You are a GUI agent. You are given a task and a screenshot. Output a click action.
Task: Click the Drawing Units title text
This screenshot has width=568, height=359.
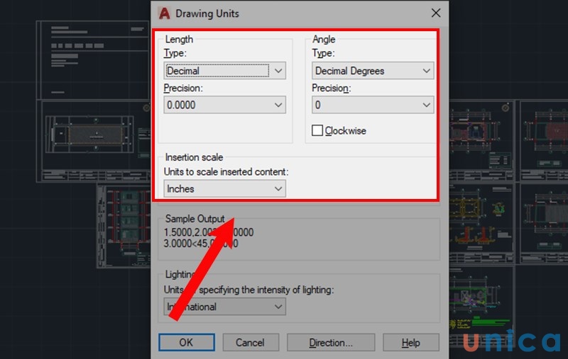tap(207, 13)
